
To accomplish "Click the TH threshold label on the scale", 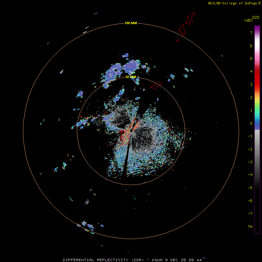I will (250, 227).
